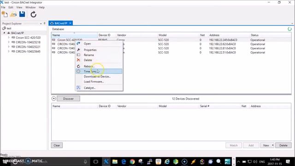Expand CIRCON-104025645 tree node
Screen dimensions: 295x166
(9, 51)
